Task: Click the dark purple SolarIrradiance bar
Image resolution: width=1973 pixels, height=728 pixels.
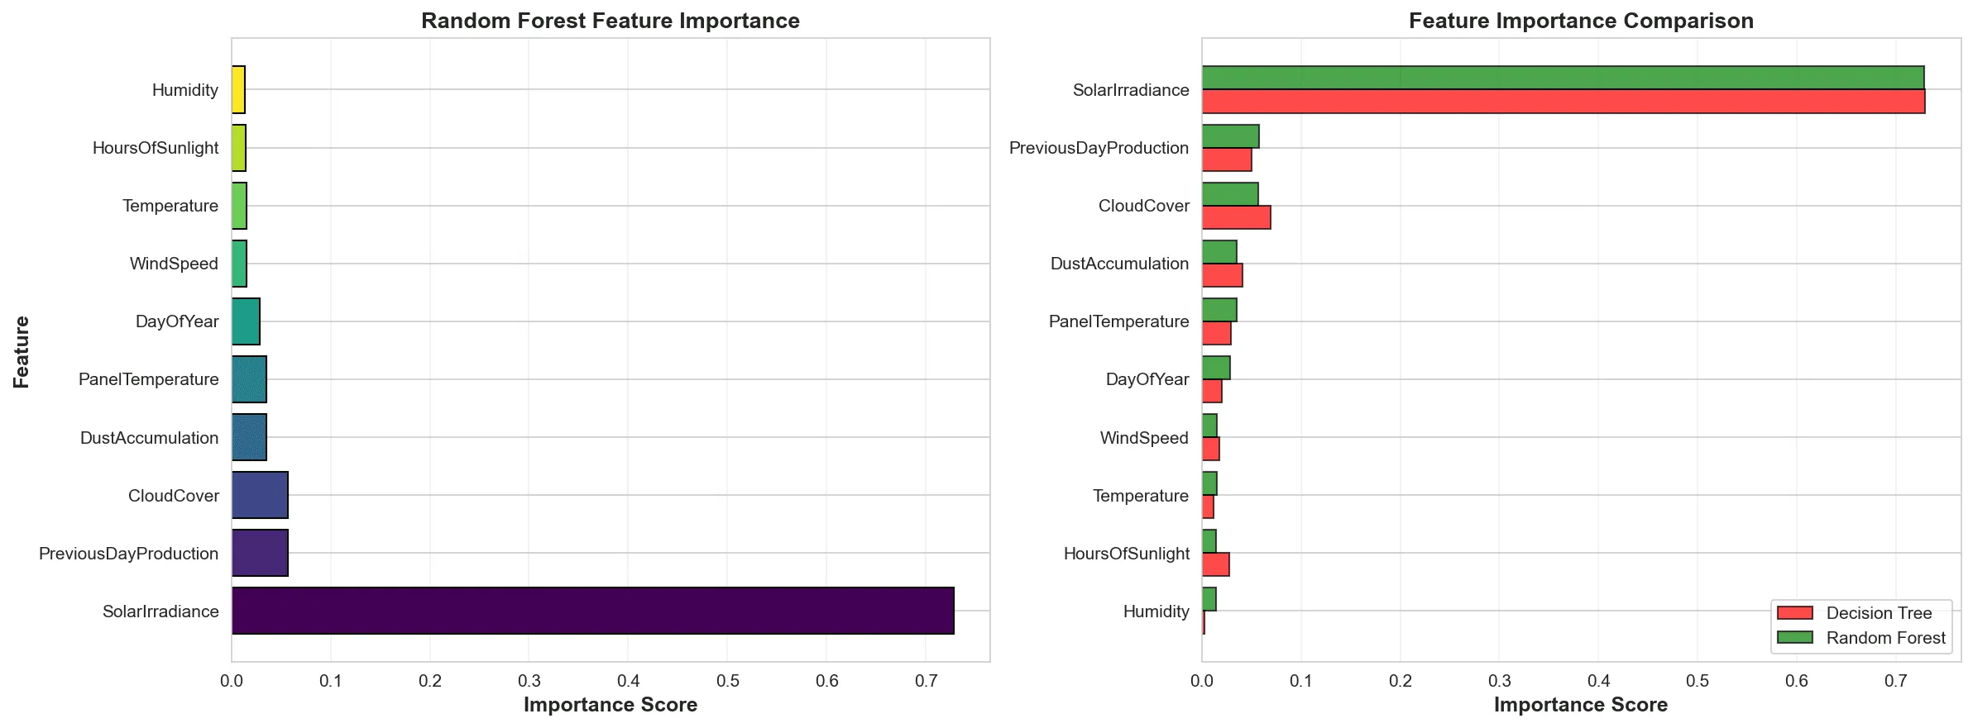Action: pos(592,611)
